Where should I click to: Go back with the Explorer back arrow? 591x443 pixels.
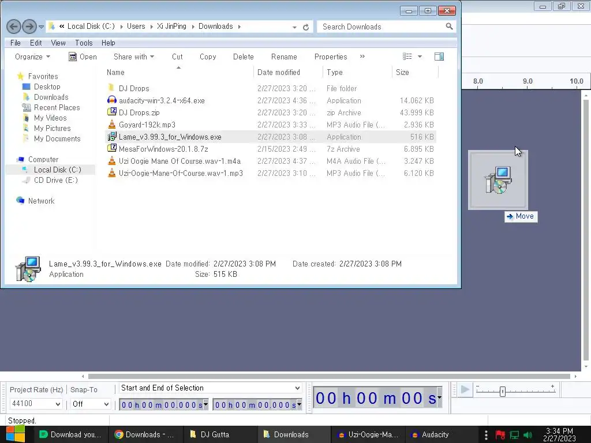tap(14, 27)
